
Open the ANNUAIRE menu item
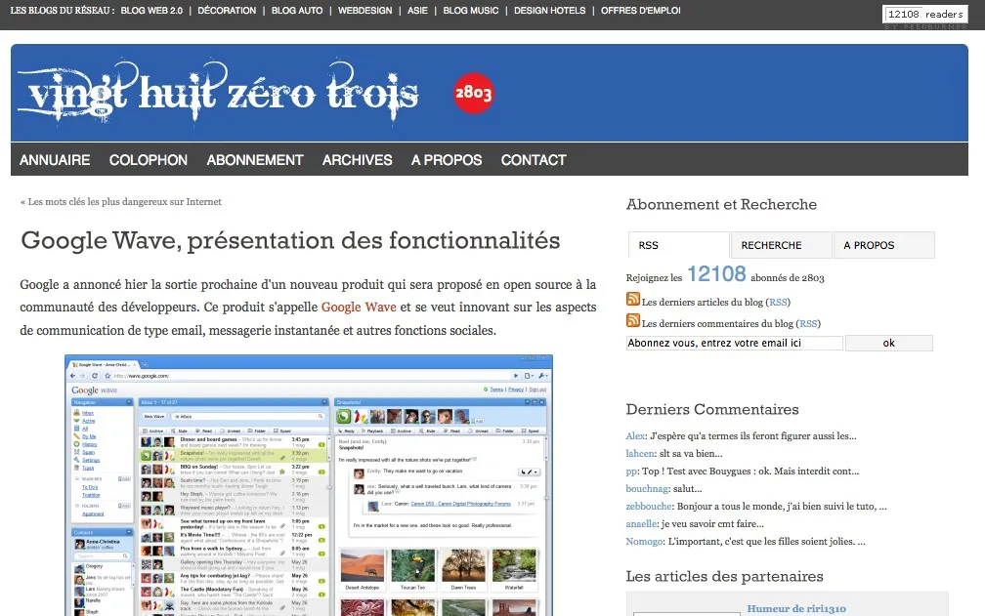point(55,160)
